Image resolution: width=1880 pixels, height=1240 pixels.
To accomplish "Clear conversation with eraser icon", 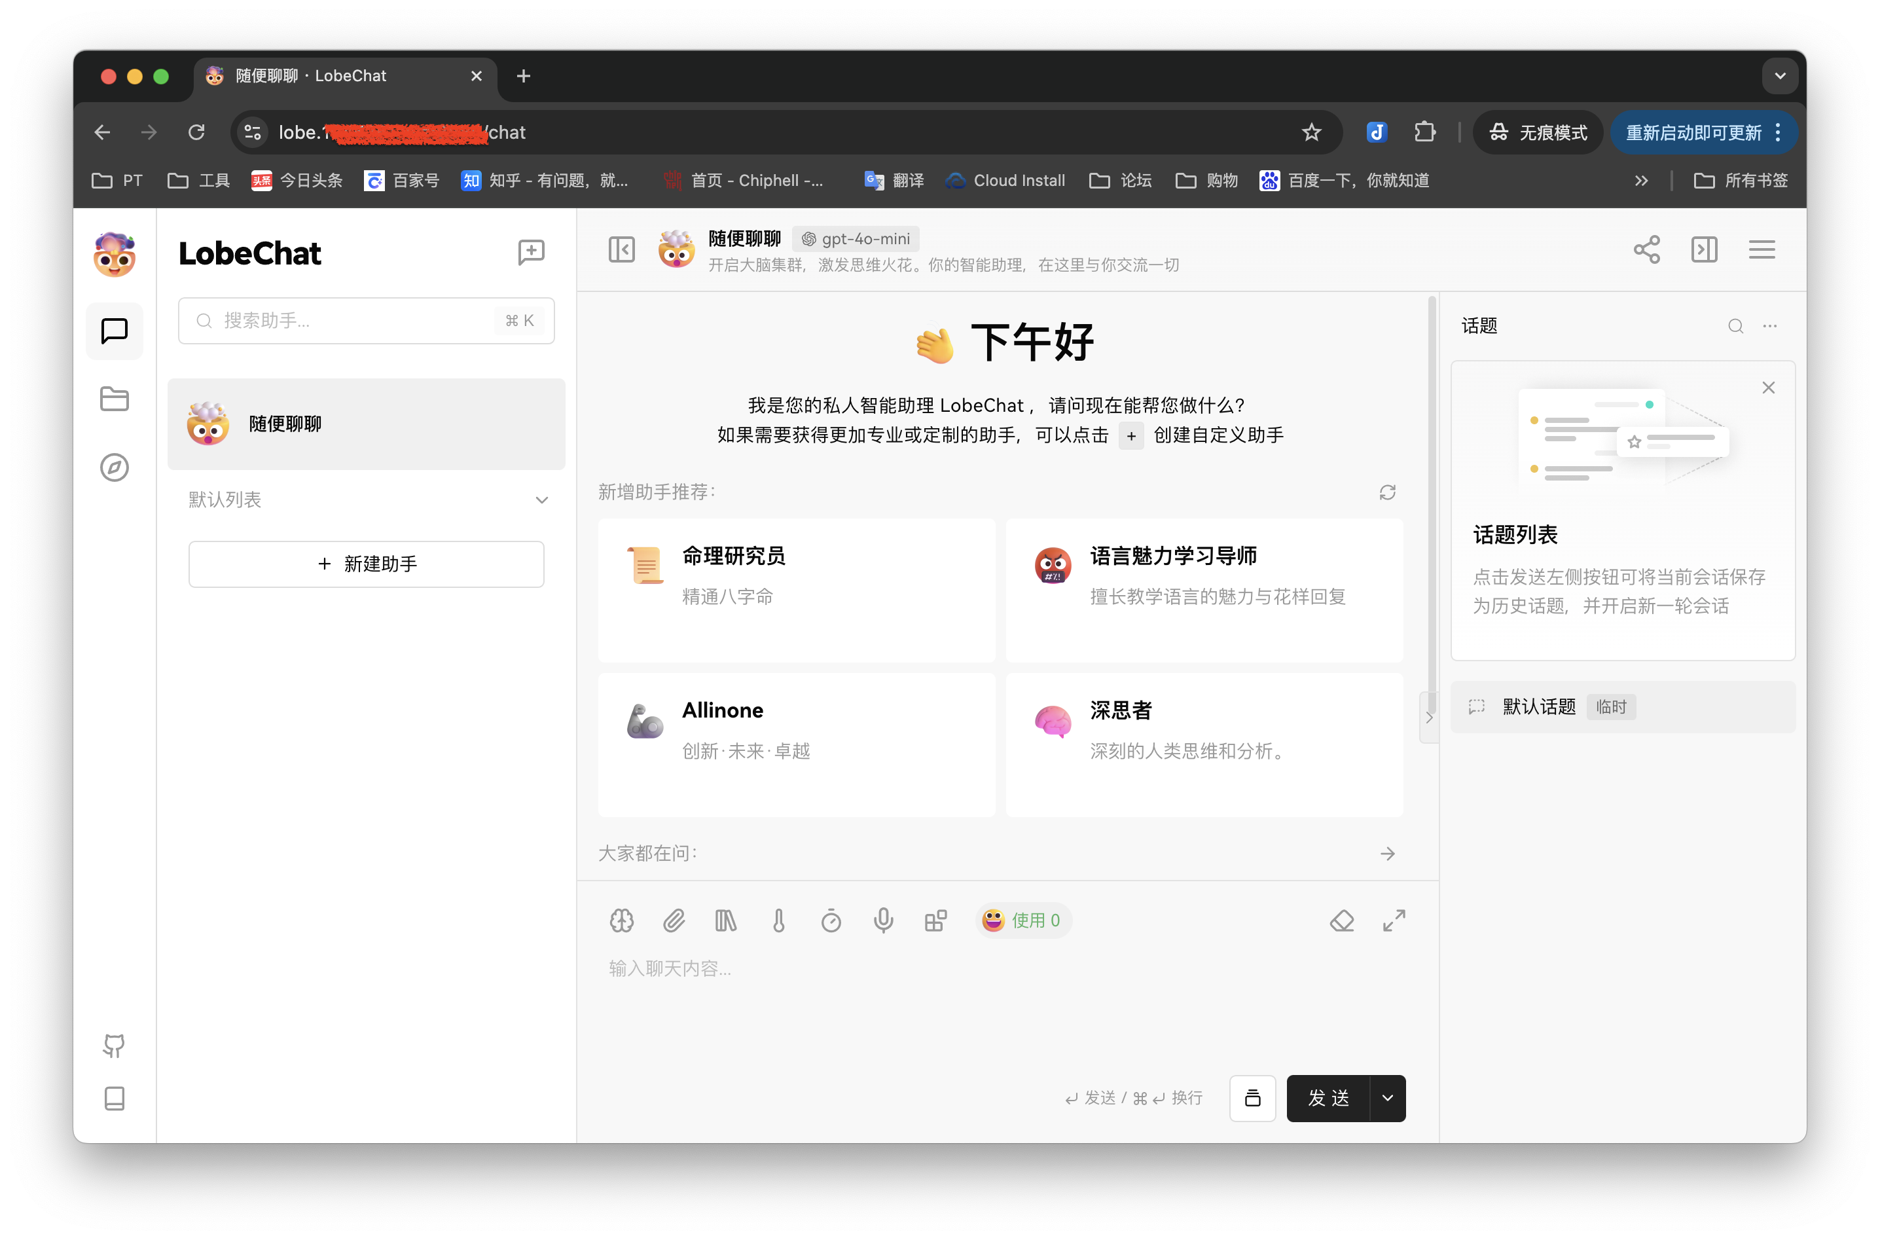I will click(1342, 921).
